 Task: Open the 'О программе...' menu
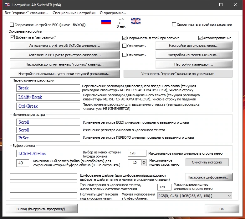coord(113,13)
